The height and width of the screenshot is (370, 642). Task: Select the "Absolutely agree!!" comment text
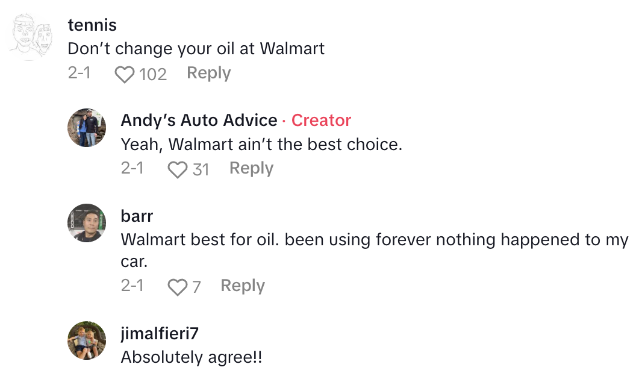click(x=192, y=357)
